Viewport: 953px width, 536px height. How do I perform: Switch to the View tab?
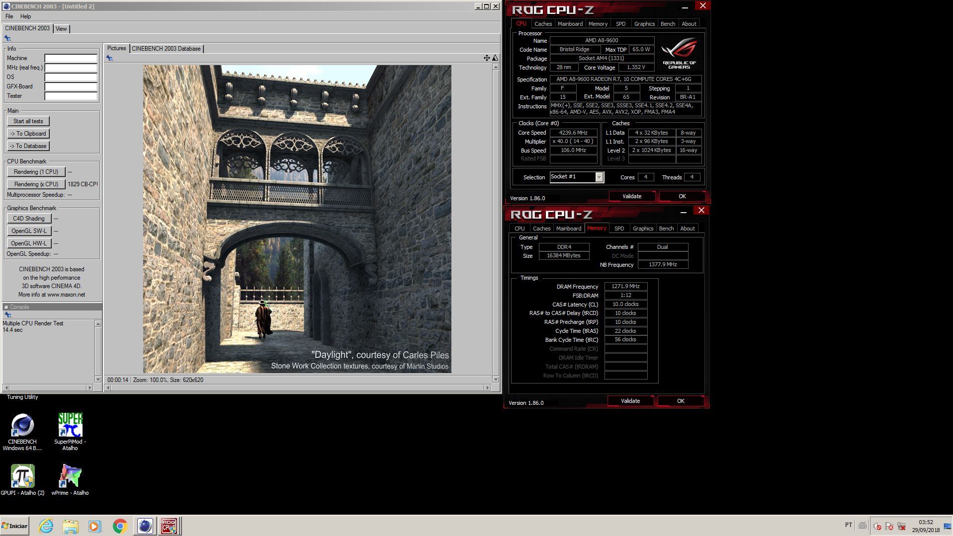pos(61,29)
